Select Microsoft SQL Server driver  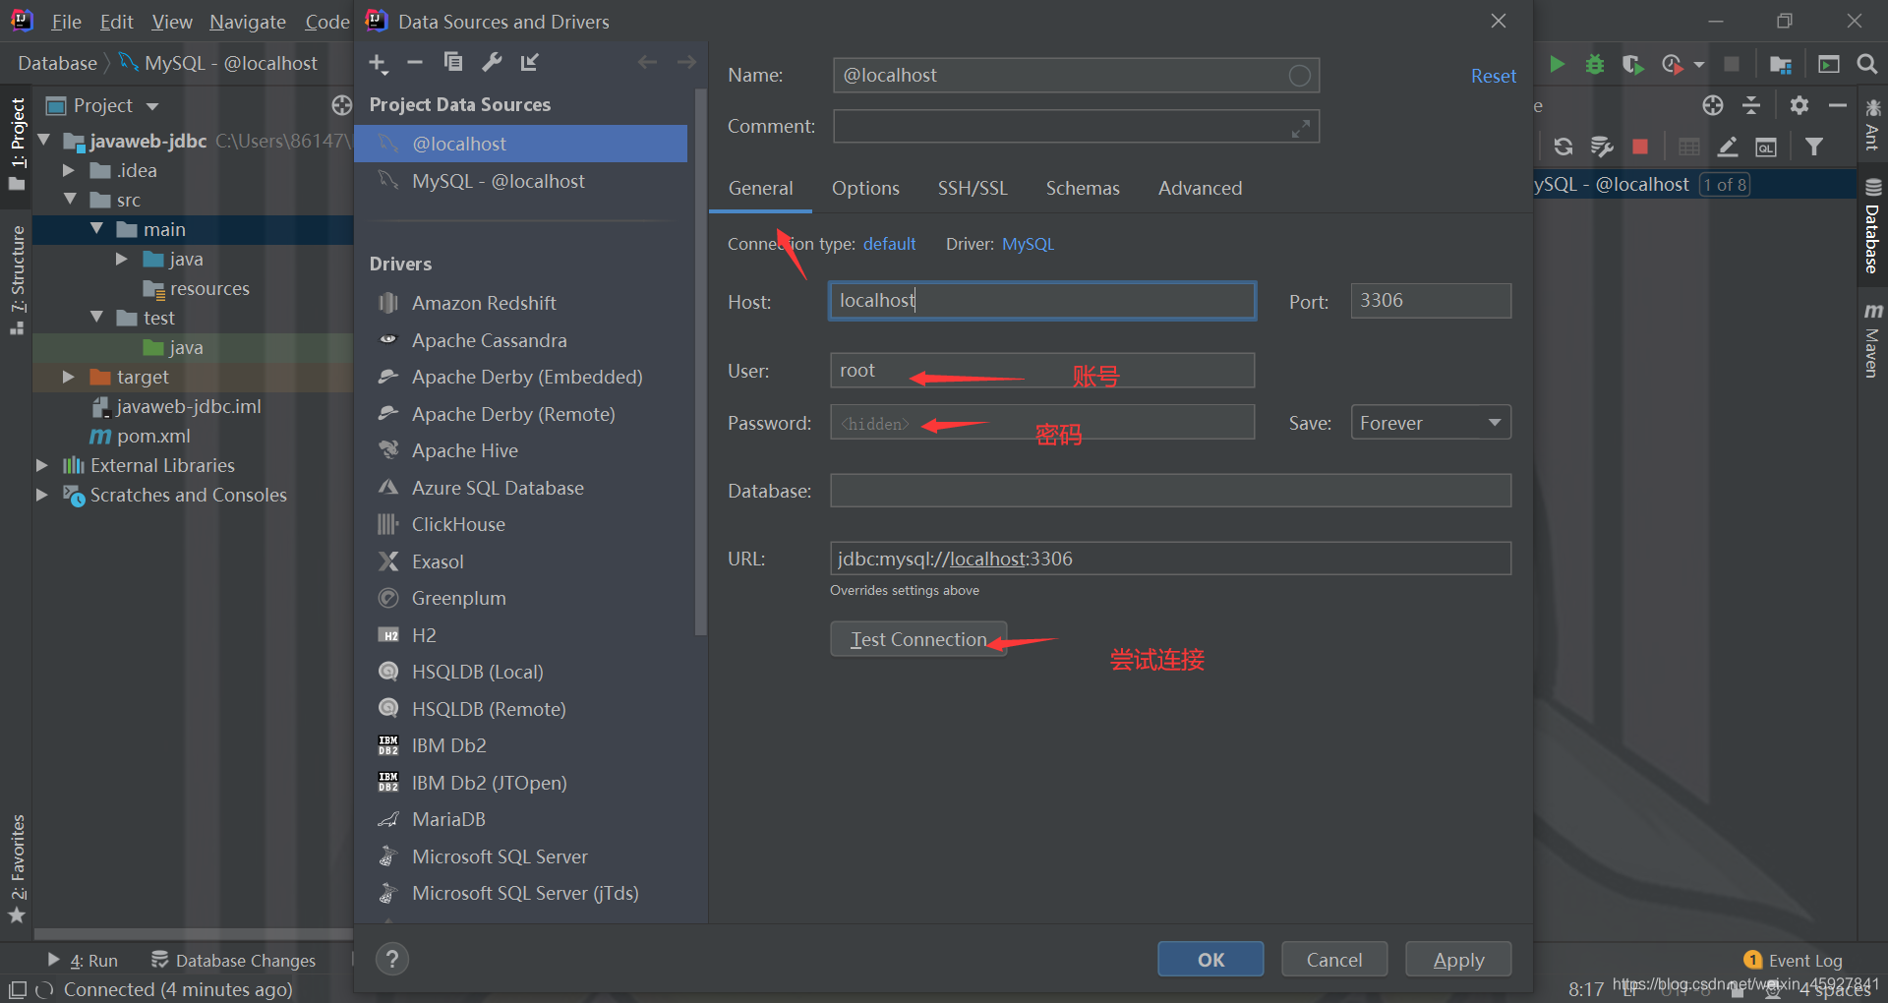500,856
